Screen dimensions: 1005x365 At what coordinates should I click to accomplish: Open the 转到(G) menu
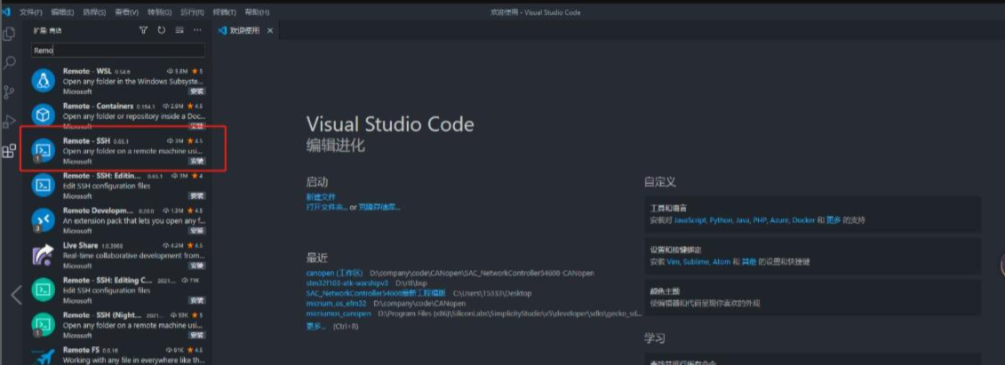click(160, 12)
